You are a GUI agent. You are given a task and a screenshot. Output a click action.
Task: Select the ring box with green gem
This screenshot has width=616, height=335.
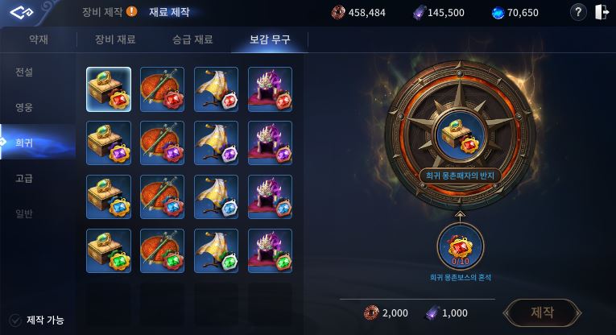[x=109, y=250]
